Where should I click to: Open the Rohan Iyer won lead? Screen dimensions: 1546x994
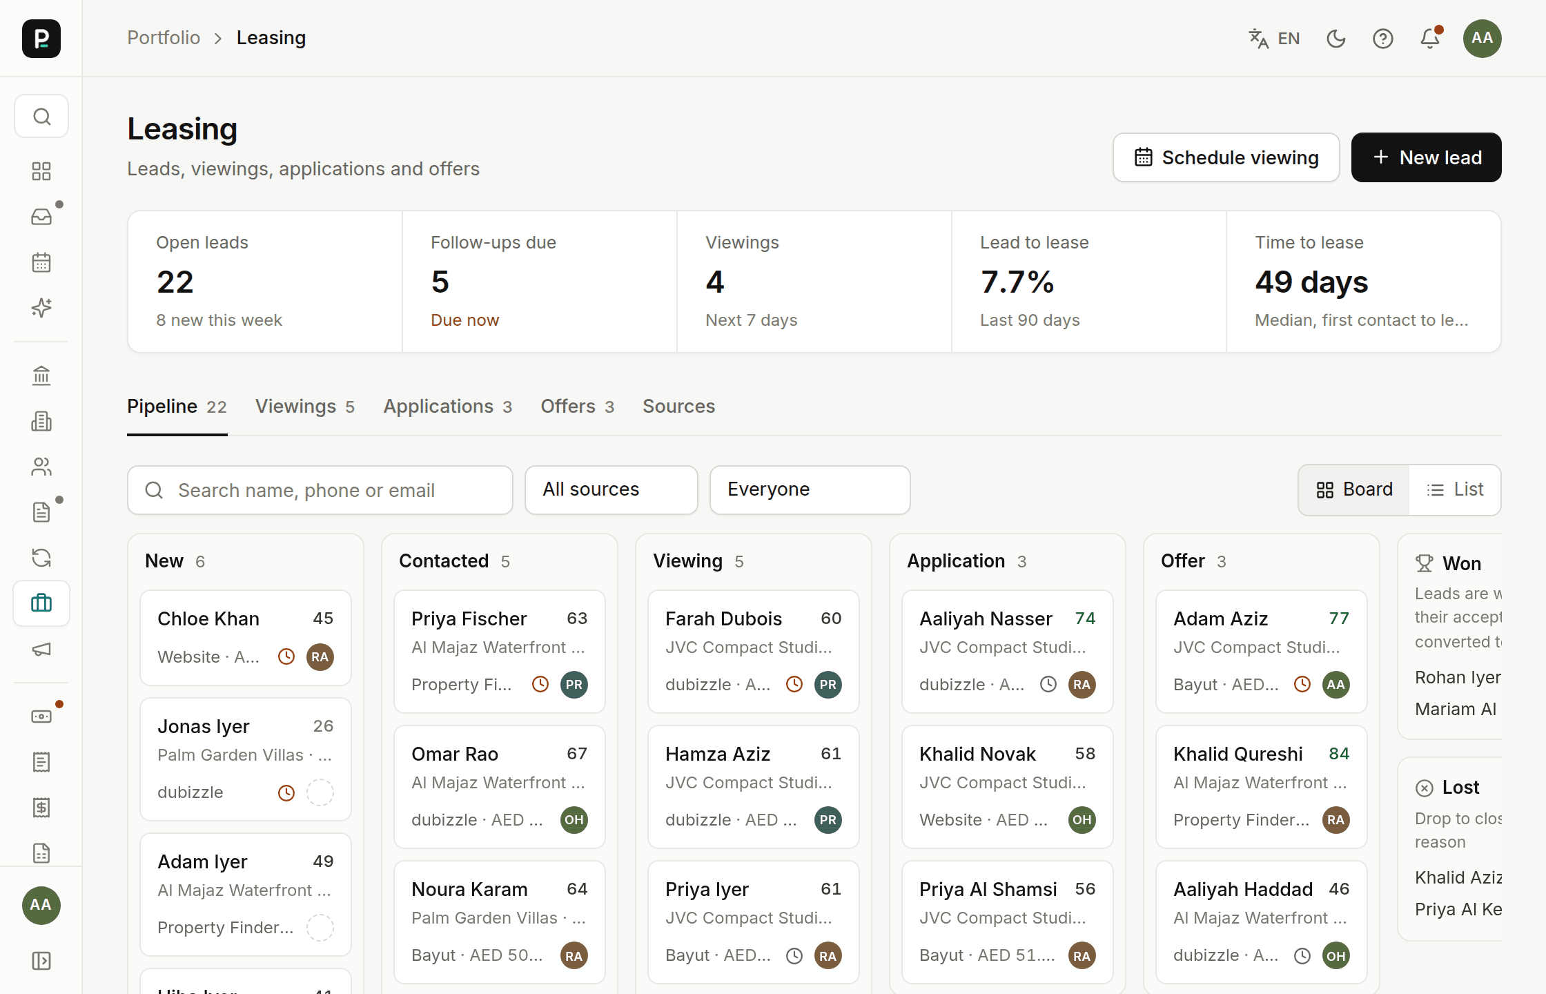pos(1458,677)
